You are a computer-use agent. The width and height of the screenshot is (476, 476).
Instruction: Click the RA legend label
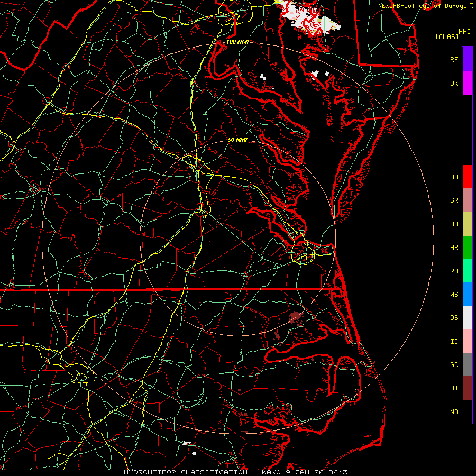[454, 271]
